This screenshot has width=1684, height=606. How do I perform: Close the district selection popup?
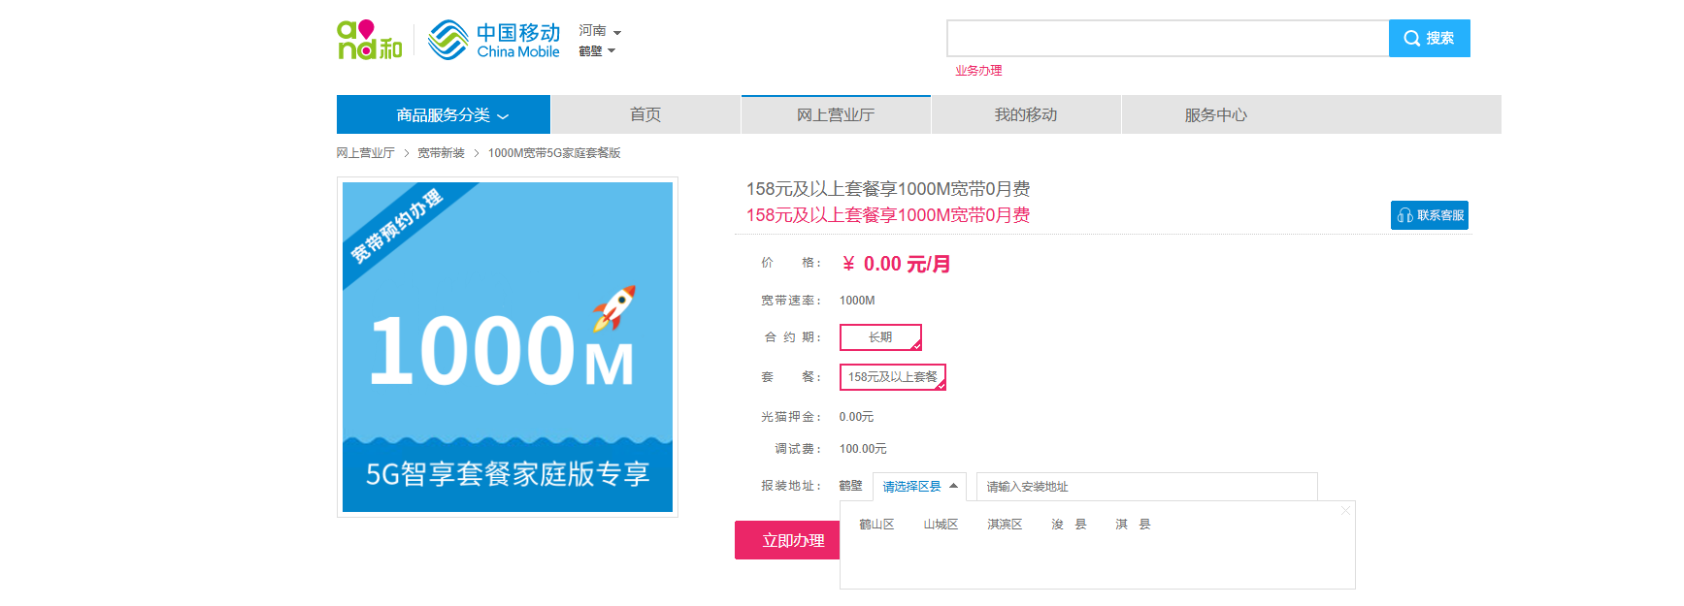(1345, 510)
